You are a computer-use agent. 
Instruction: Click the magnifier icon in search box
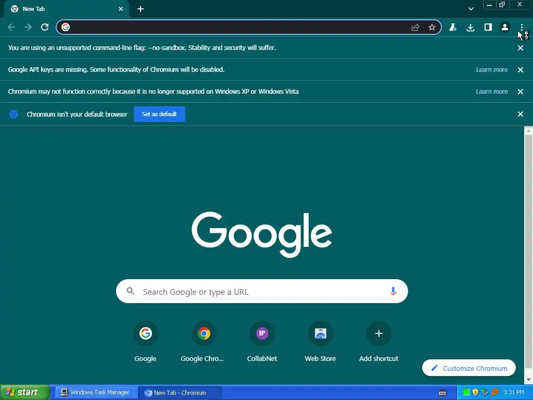pos(130,291)
